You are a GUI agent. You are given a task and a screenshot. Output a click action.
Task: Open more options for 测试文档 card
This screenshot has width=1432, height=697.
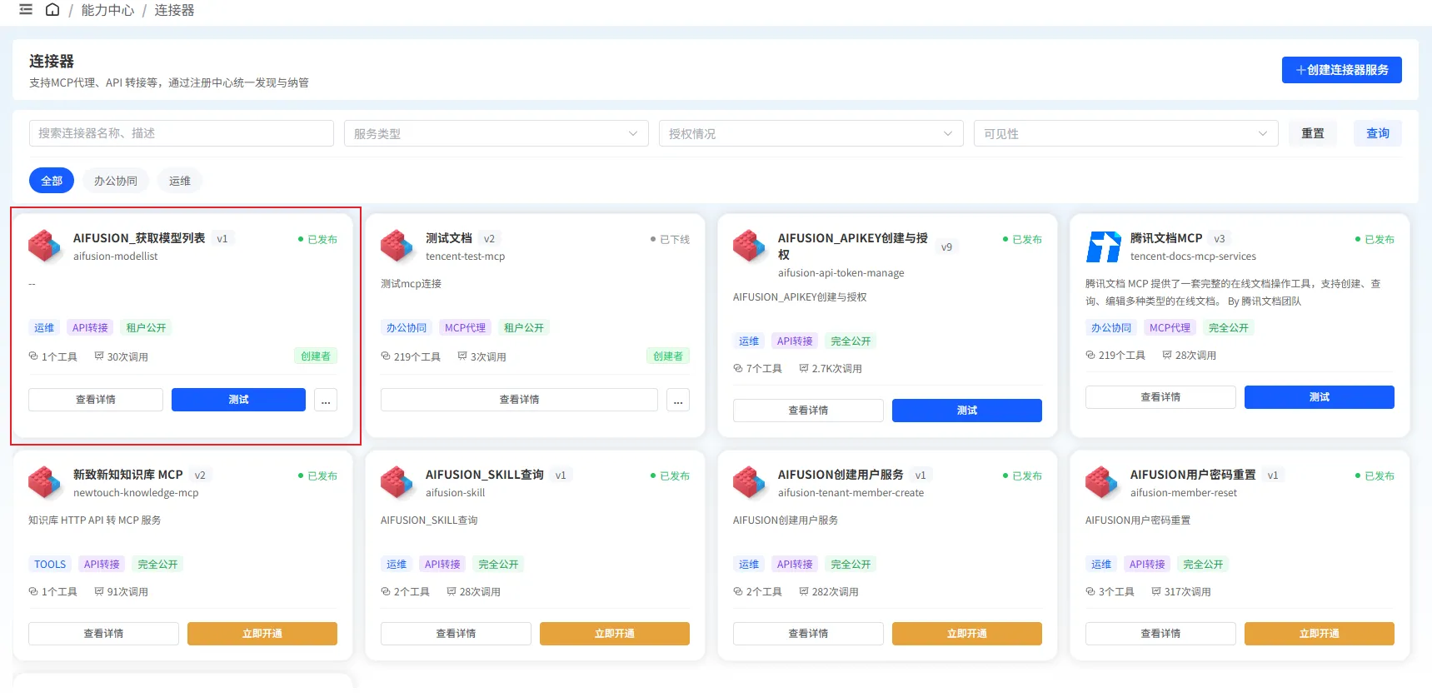(678, 400)
